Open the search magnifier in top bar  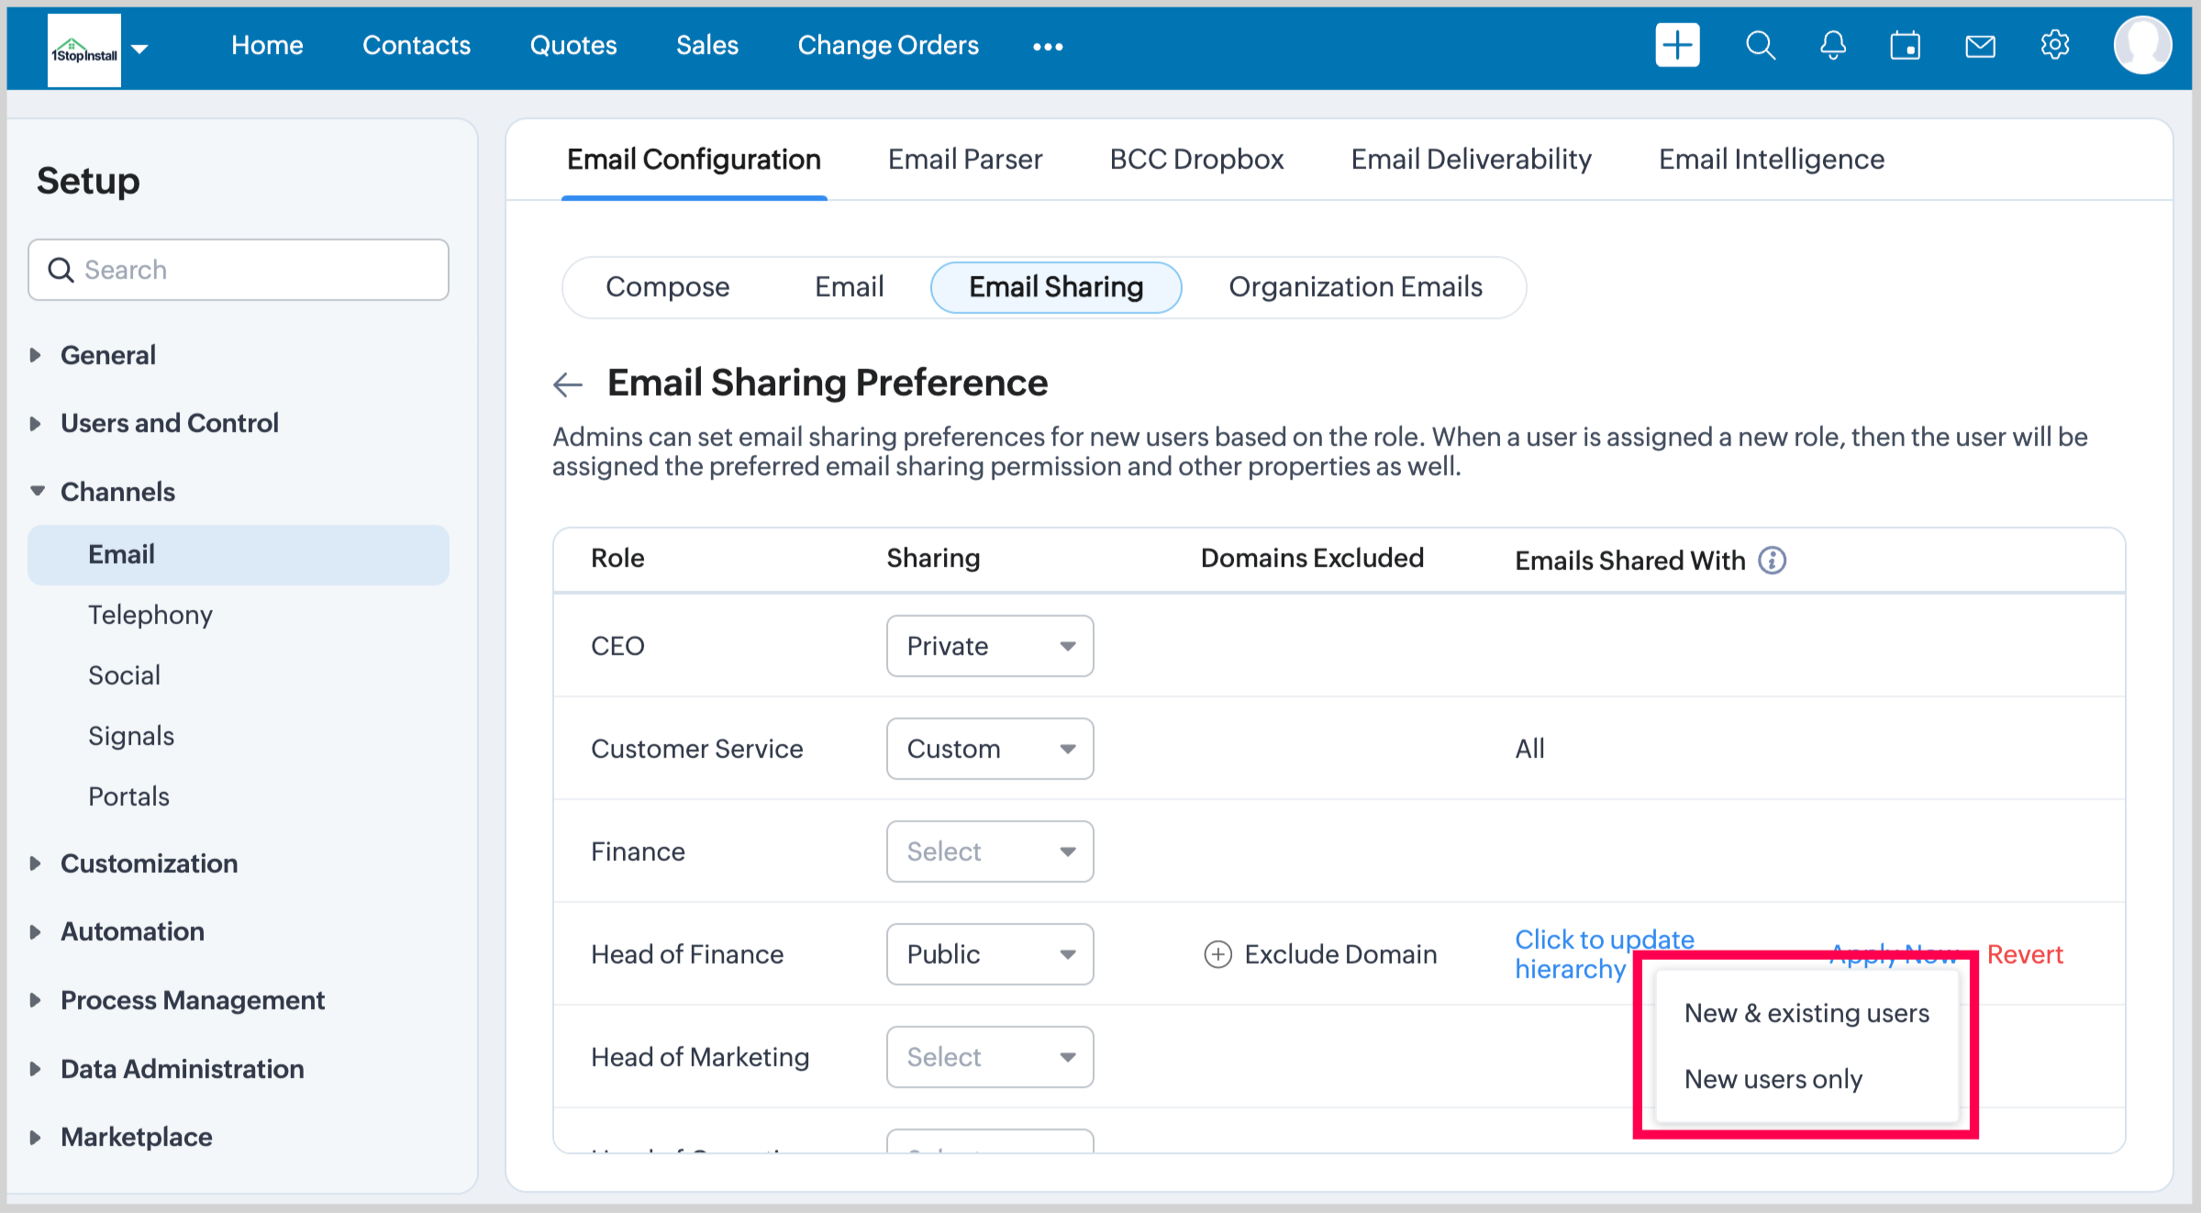point(1760,46)
